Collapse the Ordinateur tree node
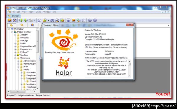Image resolution: width=177 pixels, height=109 pixels. pos(9,29)
